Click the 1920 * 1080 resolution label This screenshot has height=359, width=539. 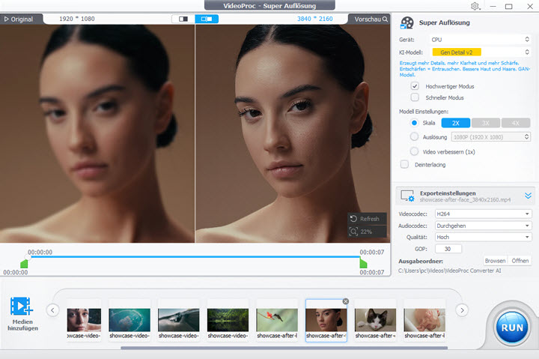click(77, 19)
